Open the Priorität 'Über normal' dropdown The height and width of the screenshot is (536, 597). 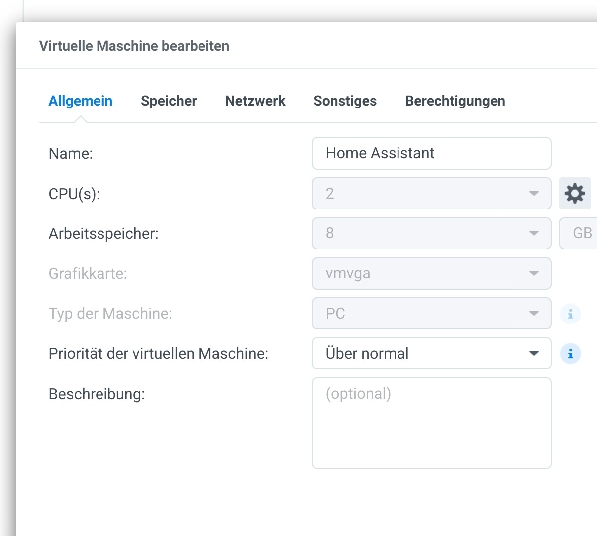[x=431, y=353]
